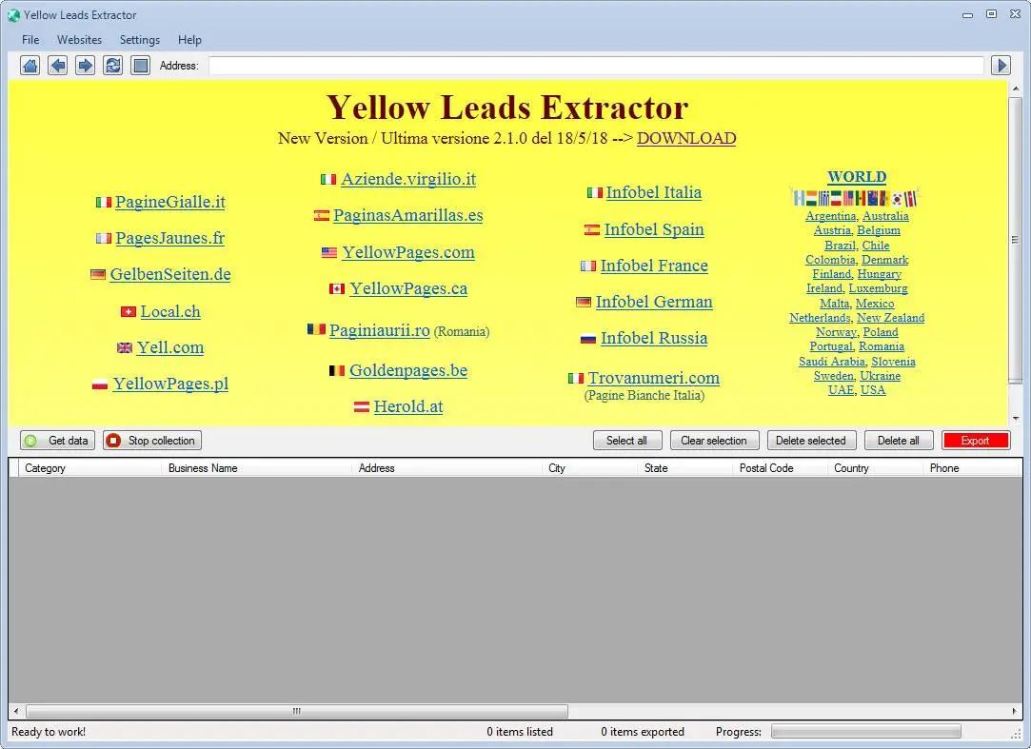Click the Refresh page icon
1031x749 pixels.
[113, 66]
